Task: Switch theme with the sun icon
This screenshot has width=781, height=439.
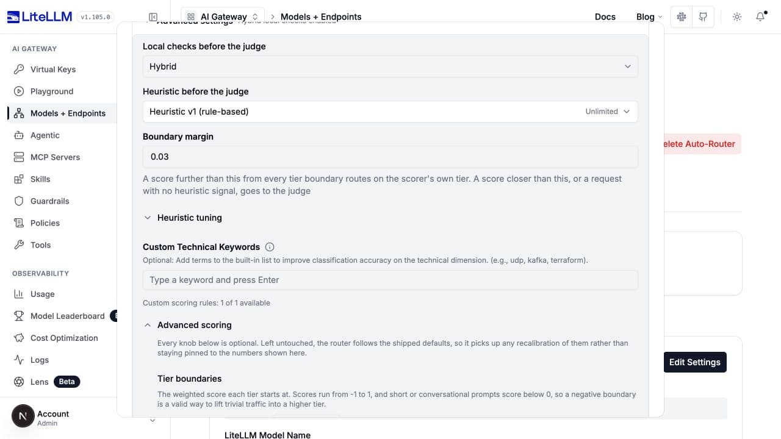Action: [x=737, y=17]
